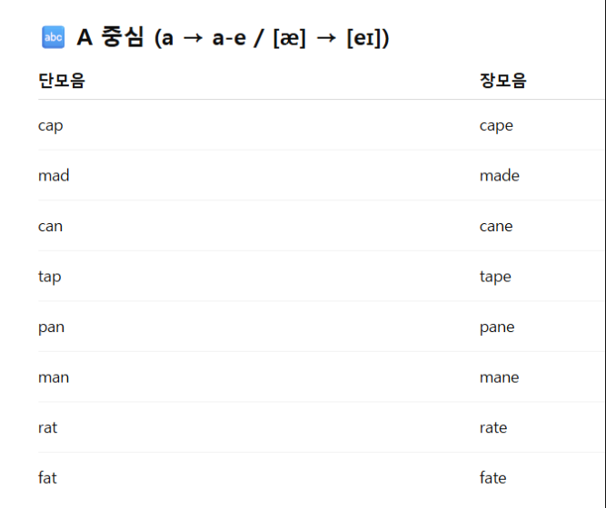Click the 'rat' table cell
The image size is (606, 508).
[48, 427]
